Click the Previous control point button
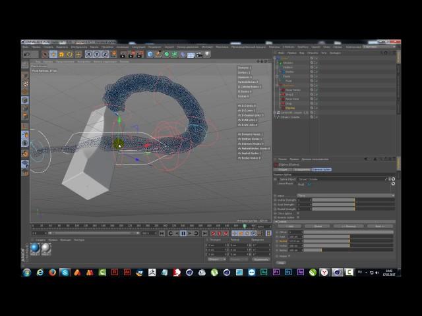Screen dimensions: 422x316 pos(349,226)
